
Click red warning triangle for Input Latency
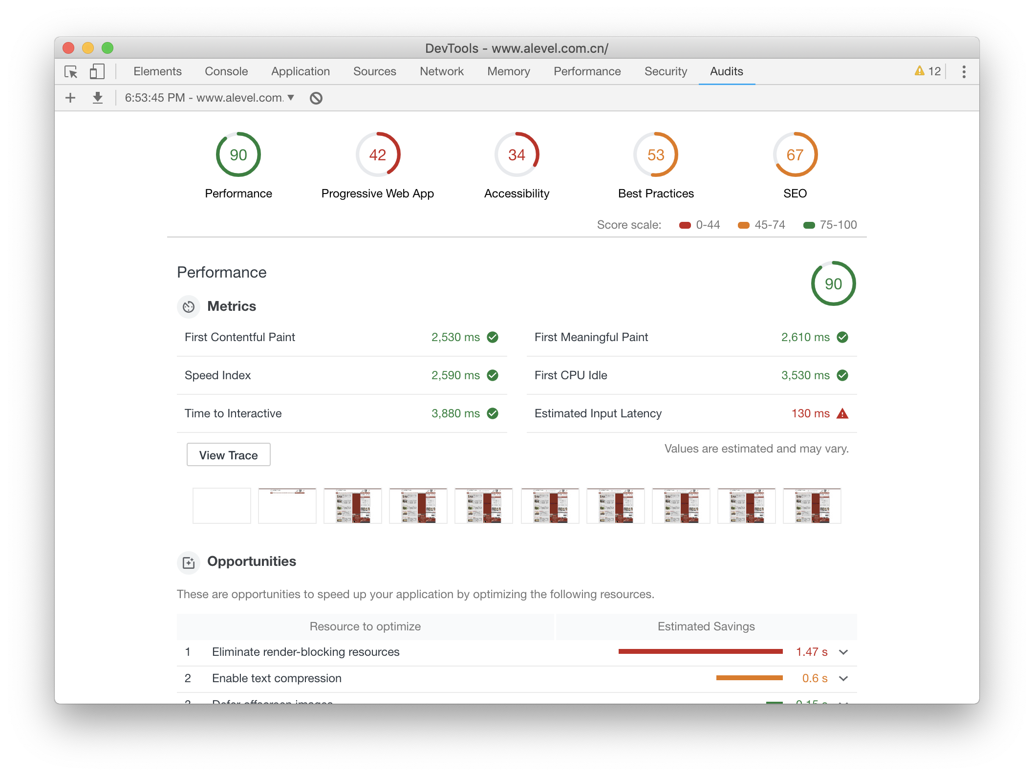coord(842,413)
